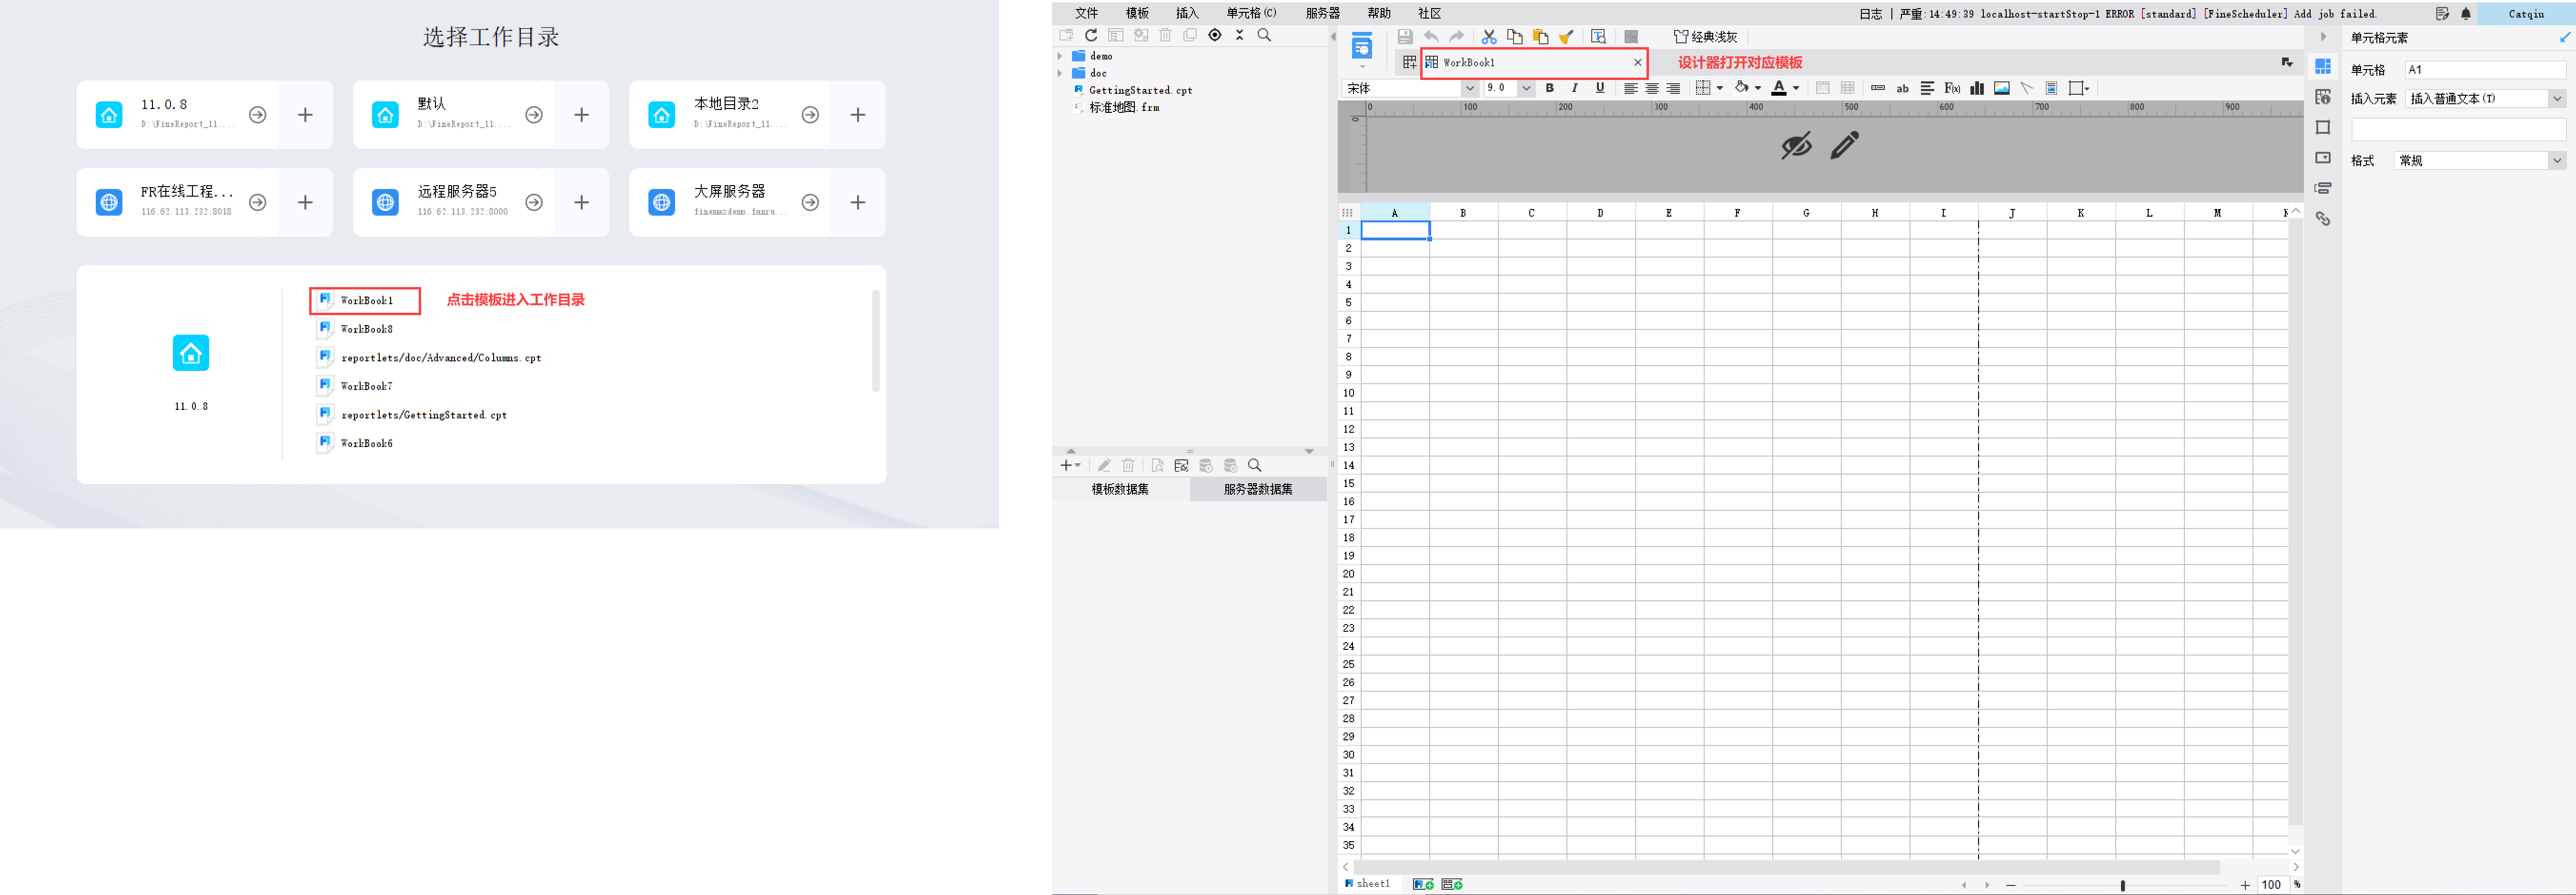Screen dimensions: 2576x895
Task: Click the pencil edit icon above grid
Action: coord(1844,146)
